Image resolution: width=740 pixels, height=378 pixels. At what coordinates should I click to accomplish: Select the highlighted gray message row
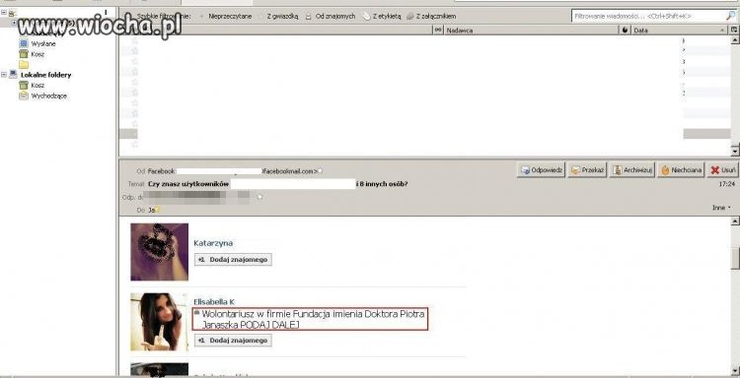424,134
